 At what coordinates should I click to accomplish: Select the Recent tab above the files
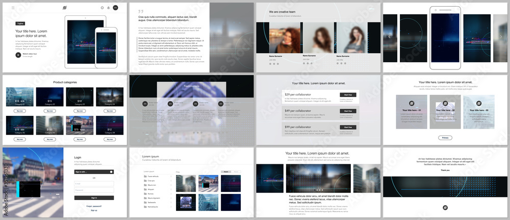[226, 172]
